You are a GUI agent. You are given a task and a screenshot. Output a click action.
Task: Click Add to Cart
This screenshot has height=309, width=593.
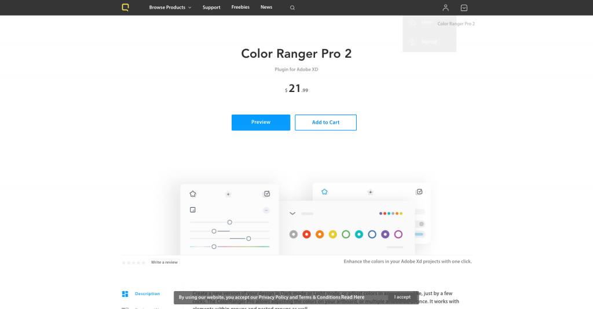(x=325, y=123)
